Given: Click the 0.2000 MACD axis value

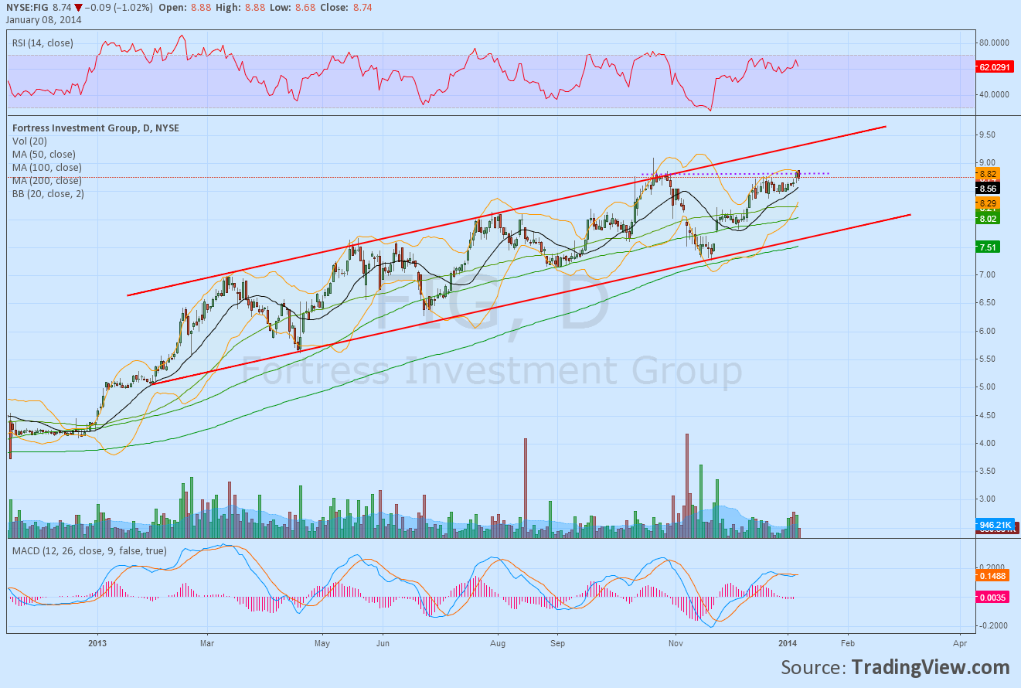Looking at the screenshot, I should click(993, 567).
